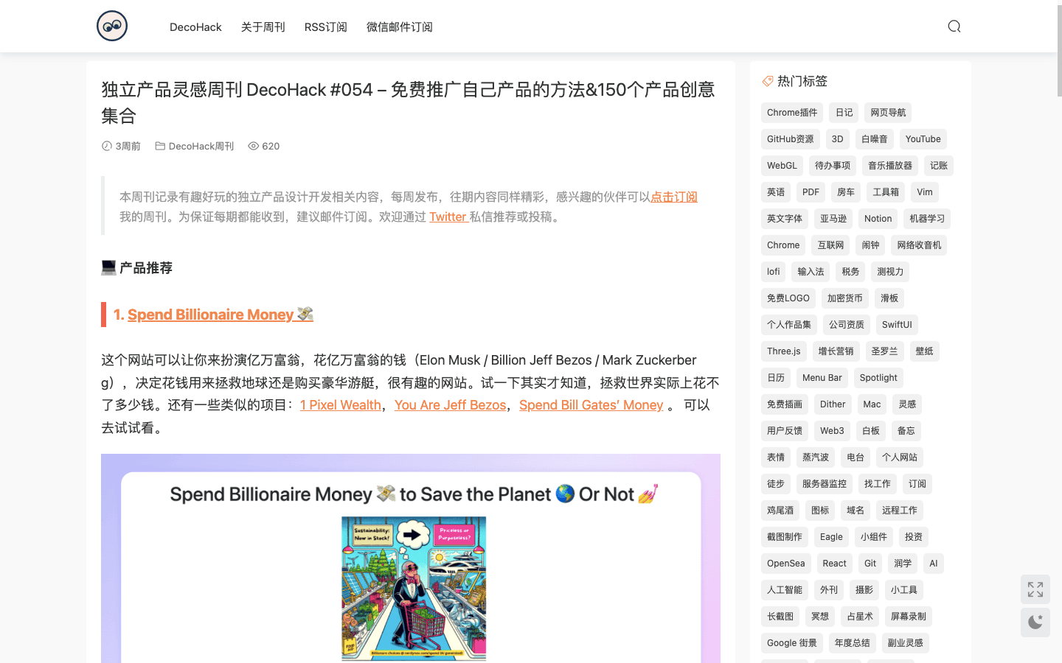
Task: Select the GitHub资源 tag
Action: (x=791, y=139)
